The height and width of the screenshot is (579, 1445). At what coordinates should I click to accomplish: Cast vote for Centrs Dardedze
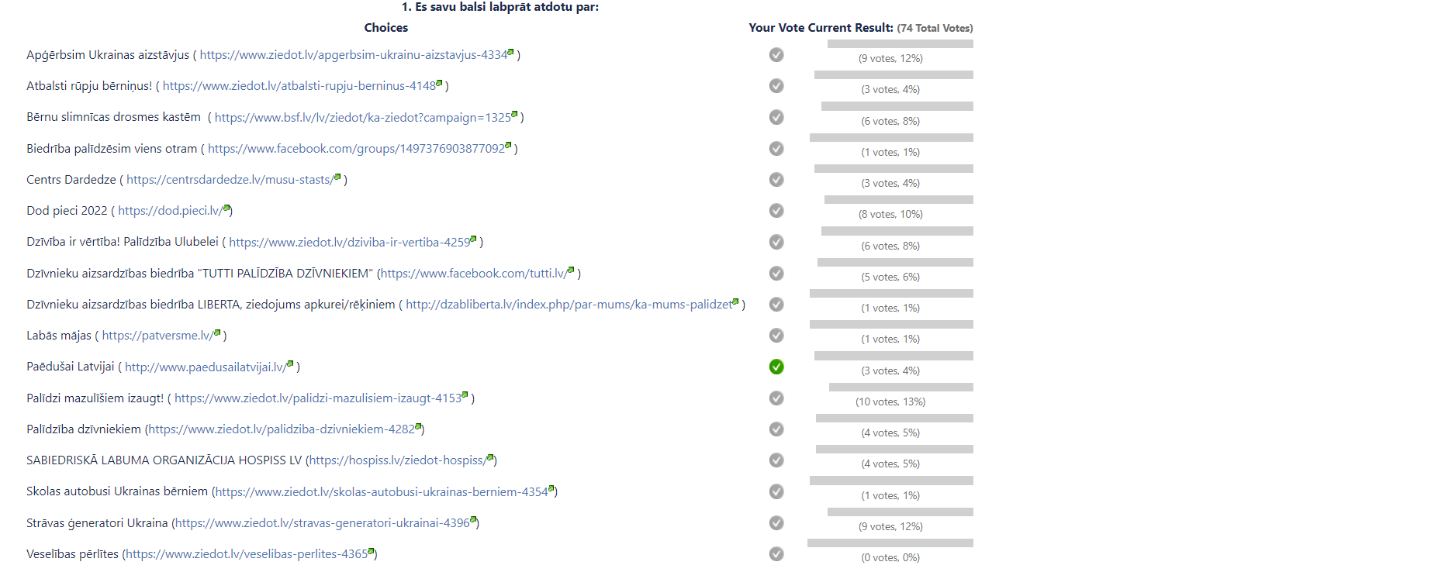pyautogui.click(x=776, y=180)
